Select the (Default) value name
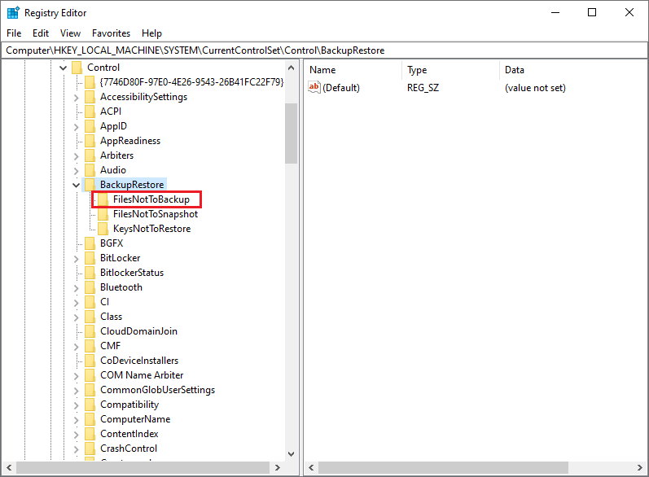649x477 pixels. (341, 88)
